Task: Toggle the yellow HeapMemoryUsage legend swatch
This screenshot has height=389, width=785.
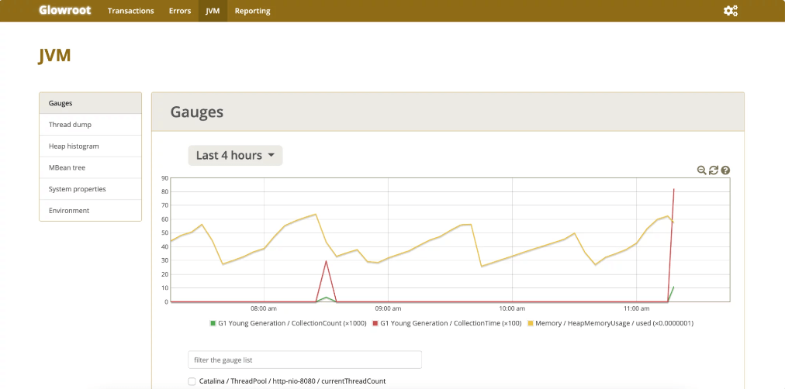Action: (531, 322)
